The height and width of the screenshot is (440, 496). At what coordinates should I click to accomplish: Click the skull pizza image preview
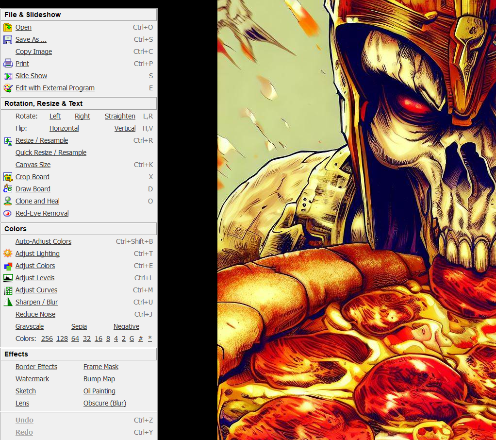click(x=357, y=220)
